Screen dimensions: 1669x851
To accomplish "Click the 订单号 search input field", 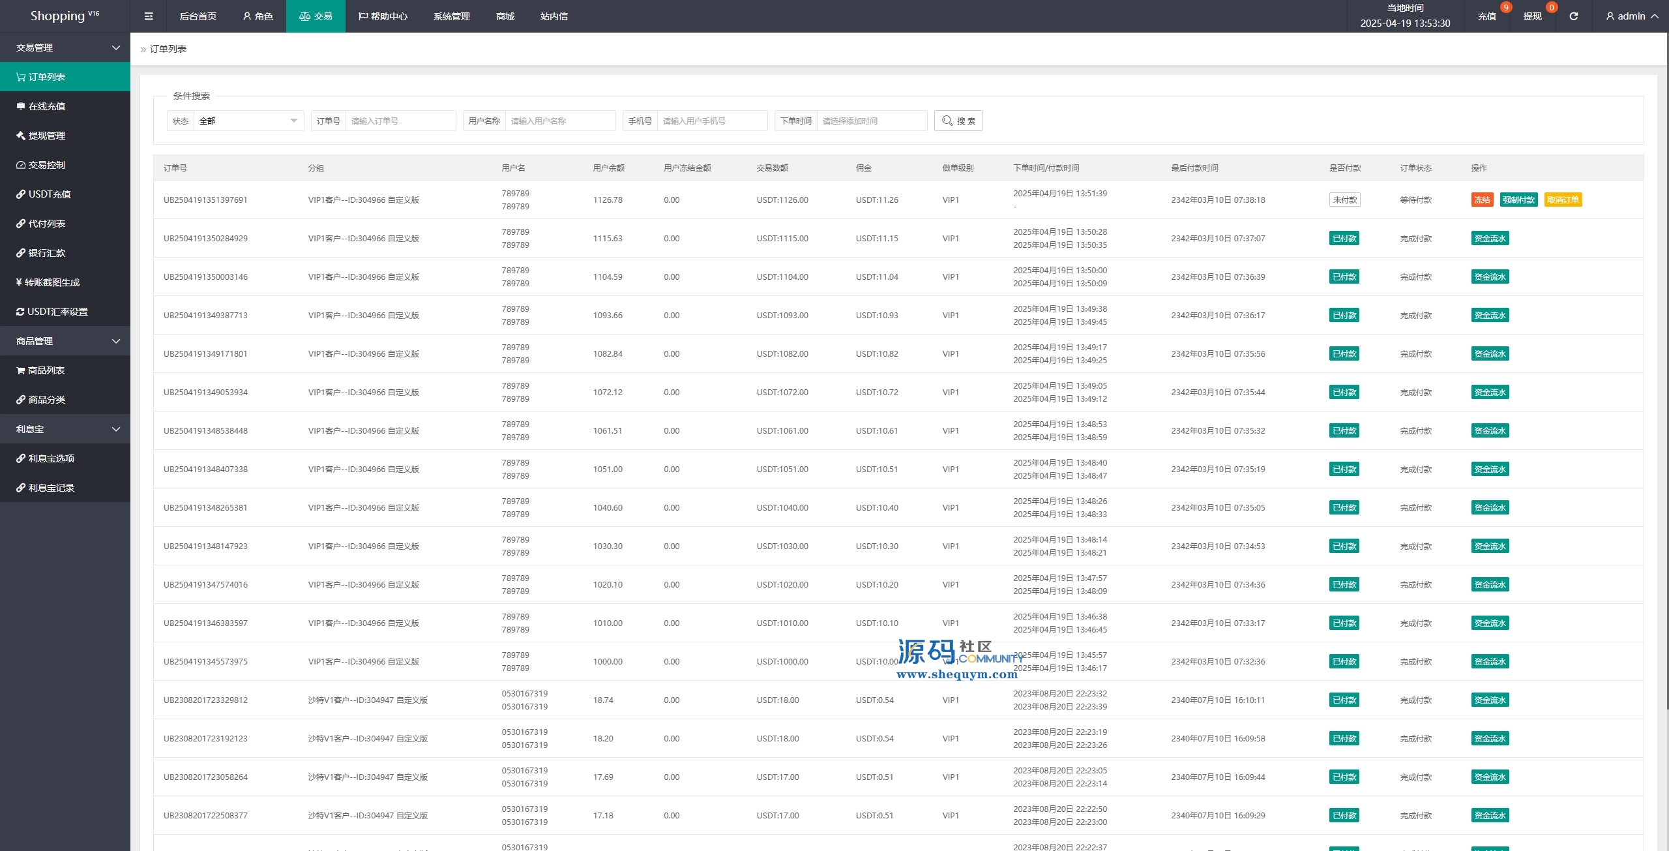I will [x=400, y=121].
